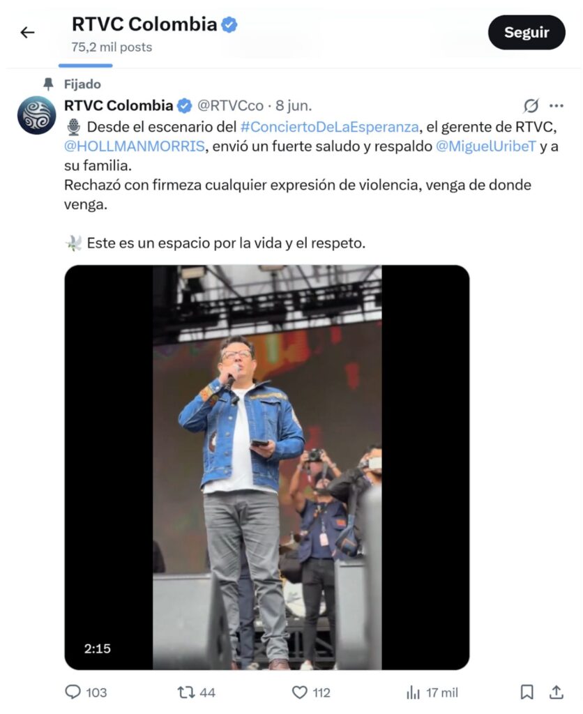Open the three-dot more options menu

556,106
